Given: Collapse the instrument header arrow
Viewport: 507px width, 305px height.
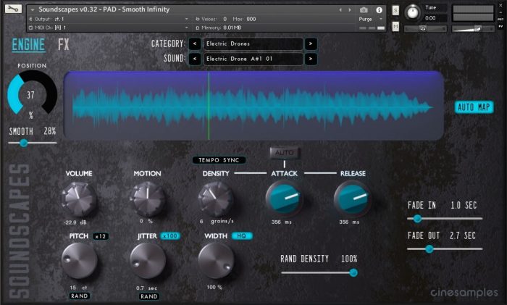Looking at the screenshot, I should [x=33, y=9].
